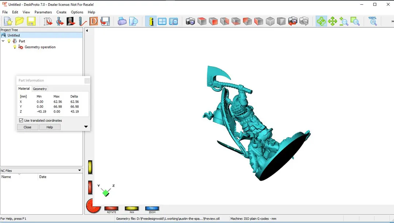
Task: Select the darker gray cube view icon
Action: 281,21
